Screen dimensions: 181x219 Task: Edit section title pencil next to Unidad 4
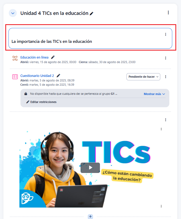tap(91, 14)
